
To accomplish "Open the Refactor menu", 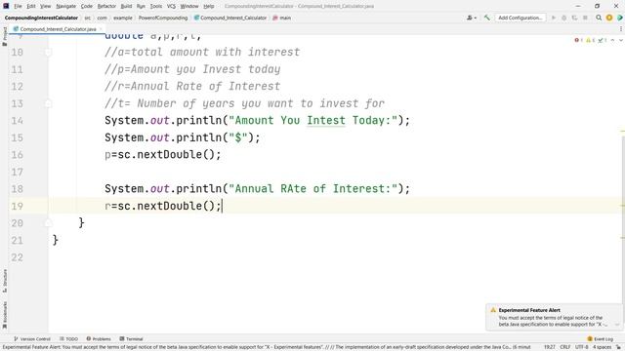I will (106, 6).
